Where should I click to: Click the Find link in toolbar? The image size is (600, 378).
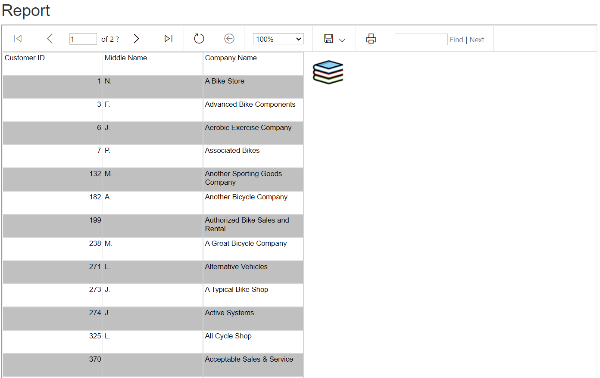click(456, 40)
